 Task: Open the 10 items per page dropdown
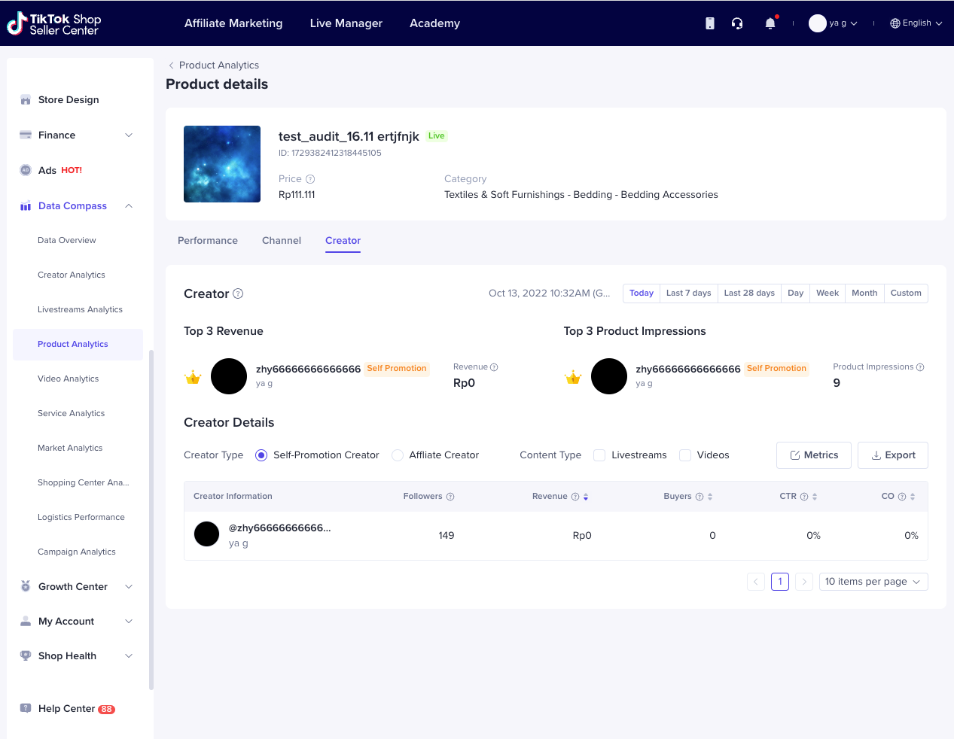click(x=873, y=582)
